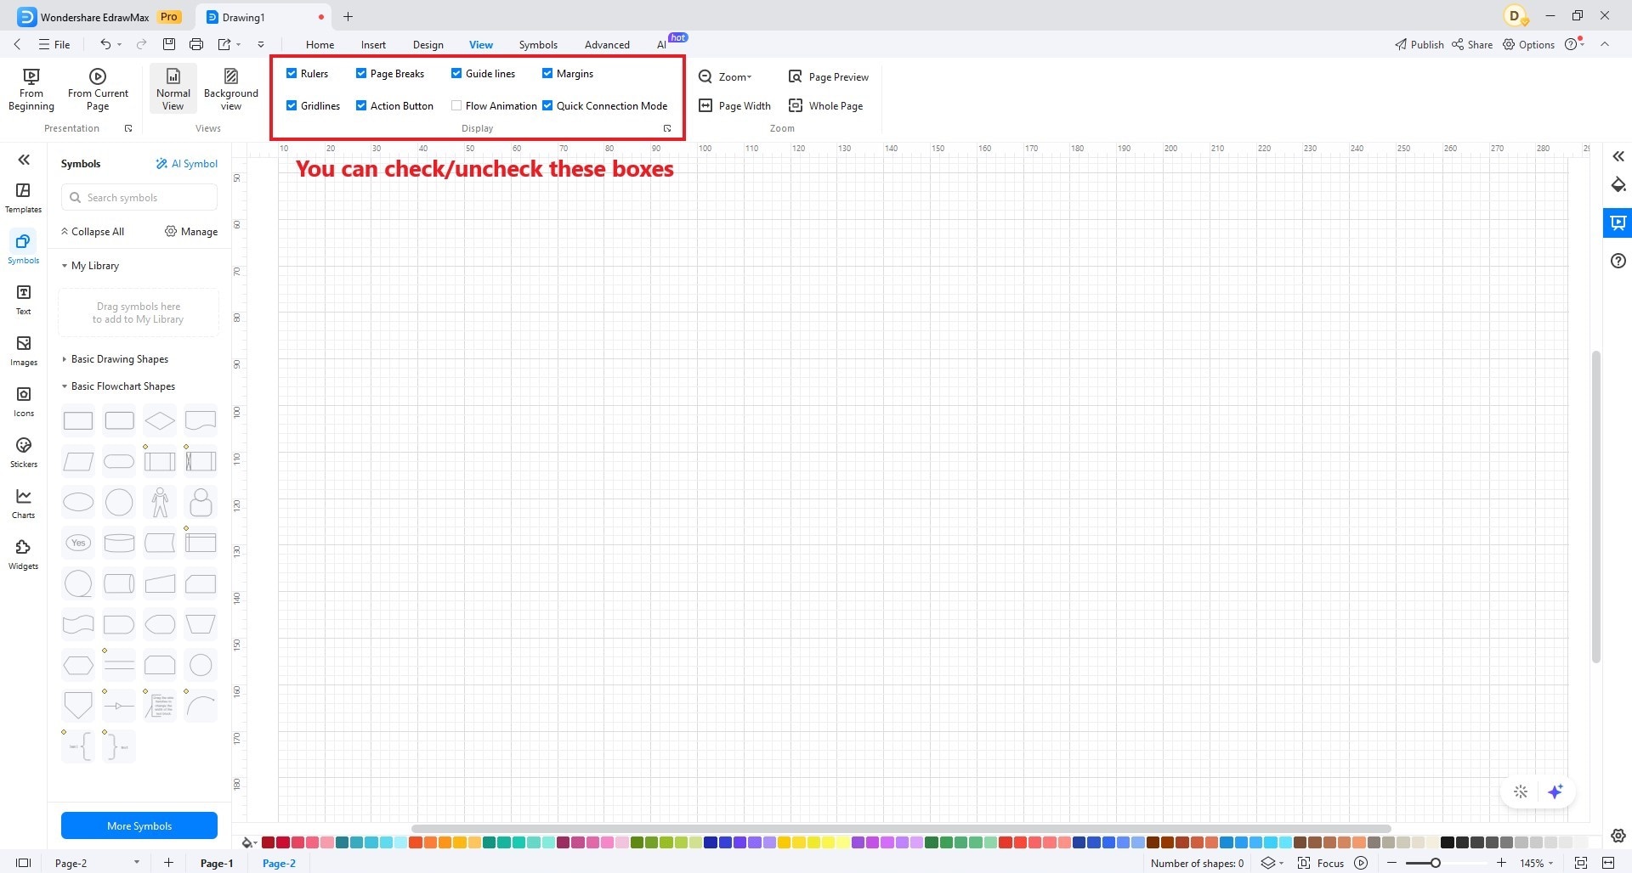
Task: Click the zoom slider handle
Action: [x=1436, y=863]
